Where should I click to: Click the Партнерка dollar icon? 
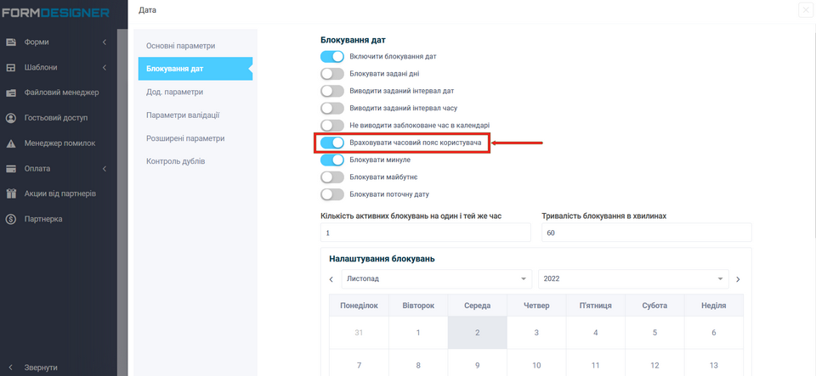[11, 219]
